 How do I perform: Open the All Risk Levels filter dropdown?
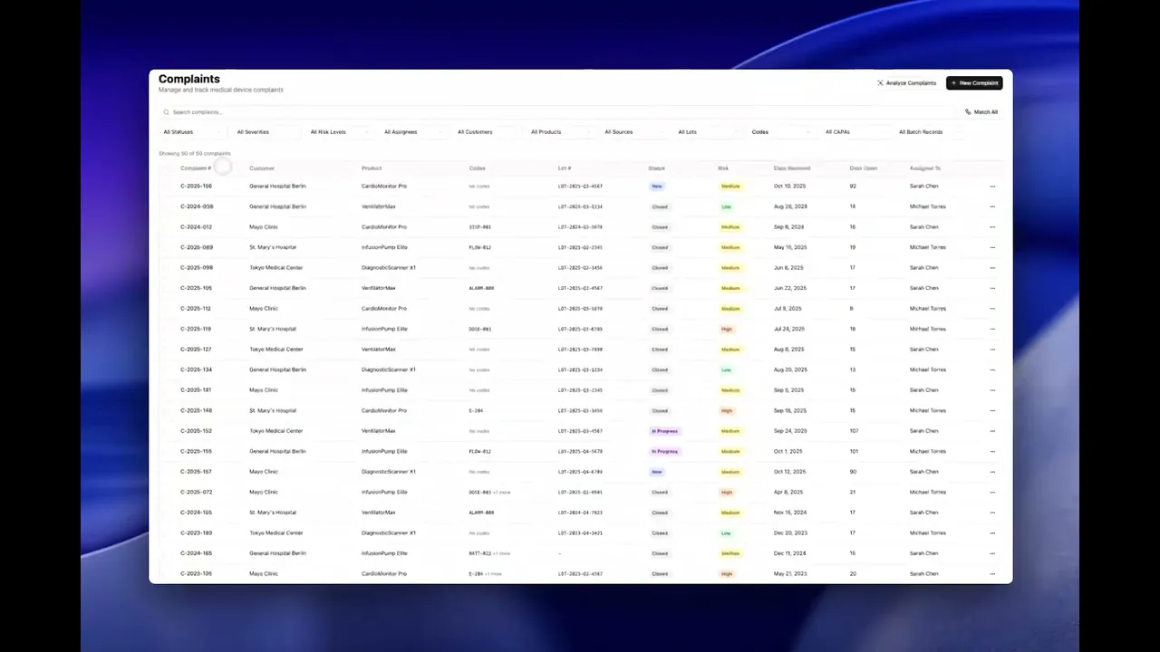(x=340, y=132)
